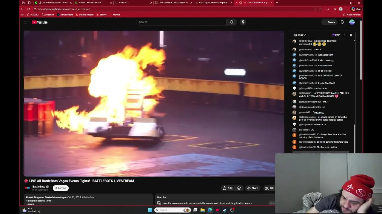Close the live chat panel

351,35
